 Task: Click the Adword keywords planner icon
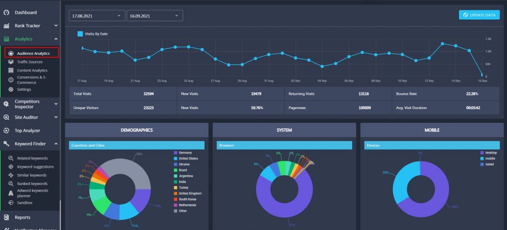pos(11,192)
